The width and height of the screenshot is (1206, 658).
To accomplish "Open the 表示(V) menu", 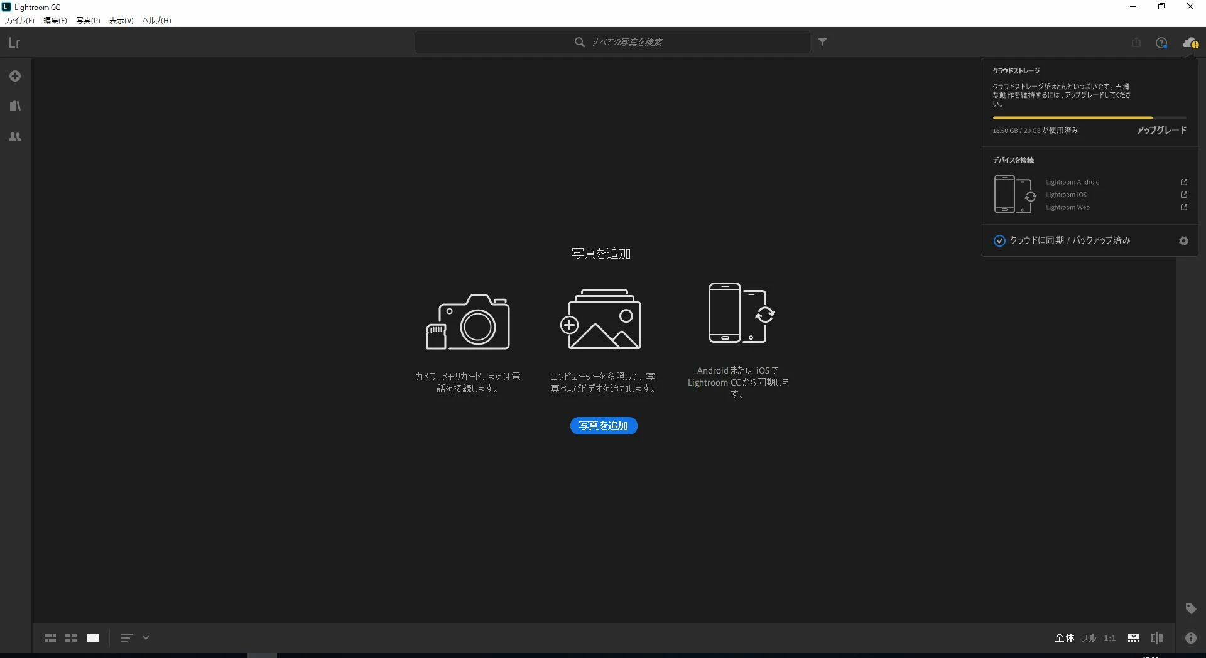I will pos(121,20).
